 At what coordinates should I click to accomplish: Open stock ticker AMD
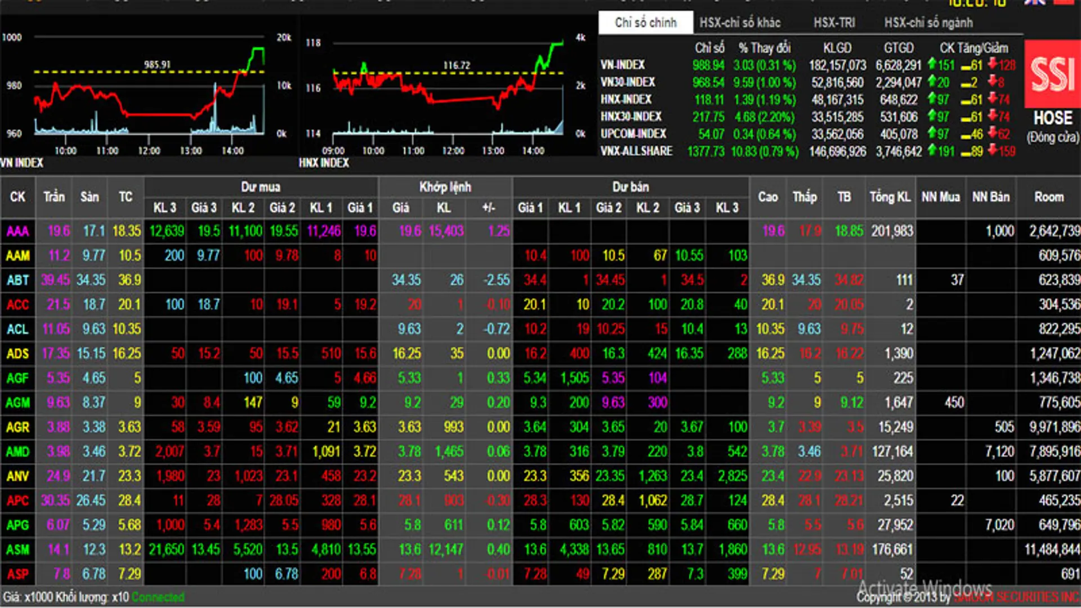click(x=17, y=452)
